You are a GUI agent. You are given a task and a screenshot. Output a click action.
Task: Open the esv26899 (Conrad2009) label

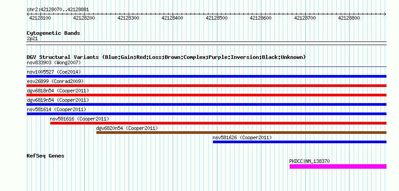55,81
